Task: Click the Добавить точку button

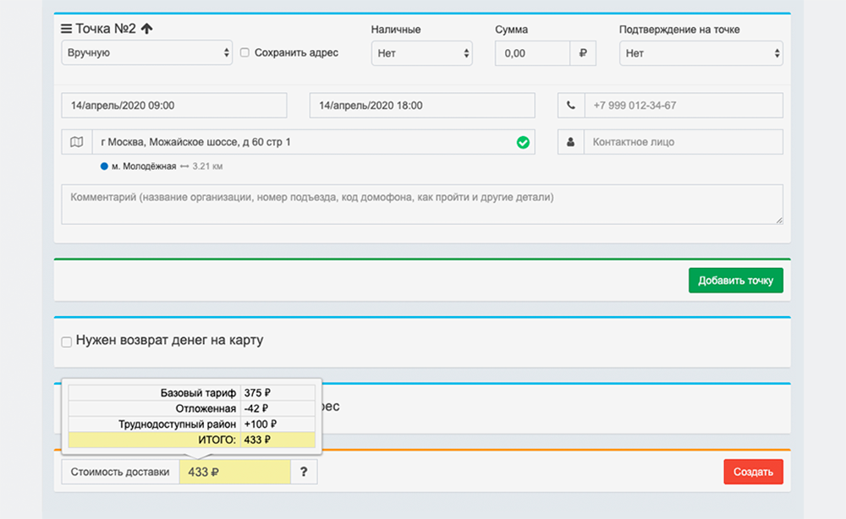Action: pos(735,281)
